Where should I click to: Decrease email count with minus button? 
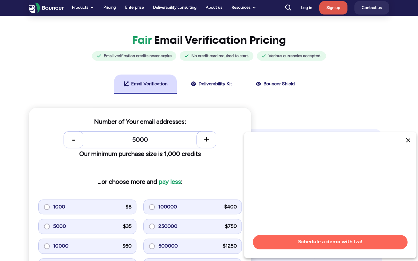[73, 140]
